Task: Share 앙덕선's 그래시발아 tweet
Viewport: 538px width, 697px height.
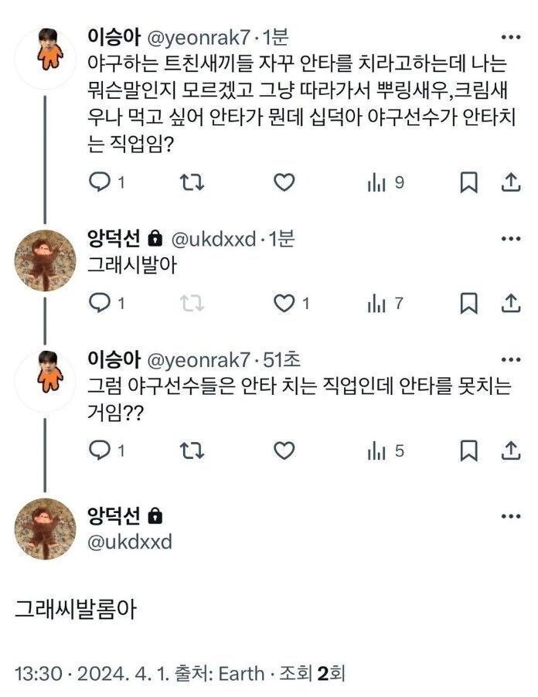Action: (510, 304)
